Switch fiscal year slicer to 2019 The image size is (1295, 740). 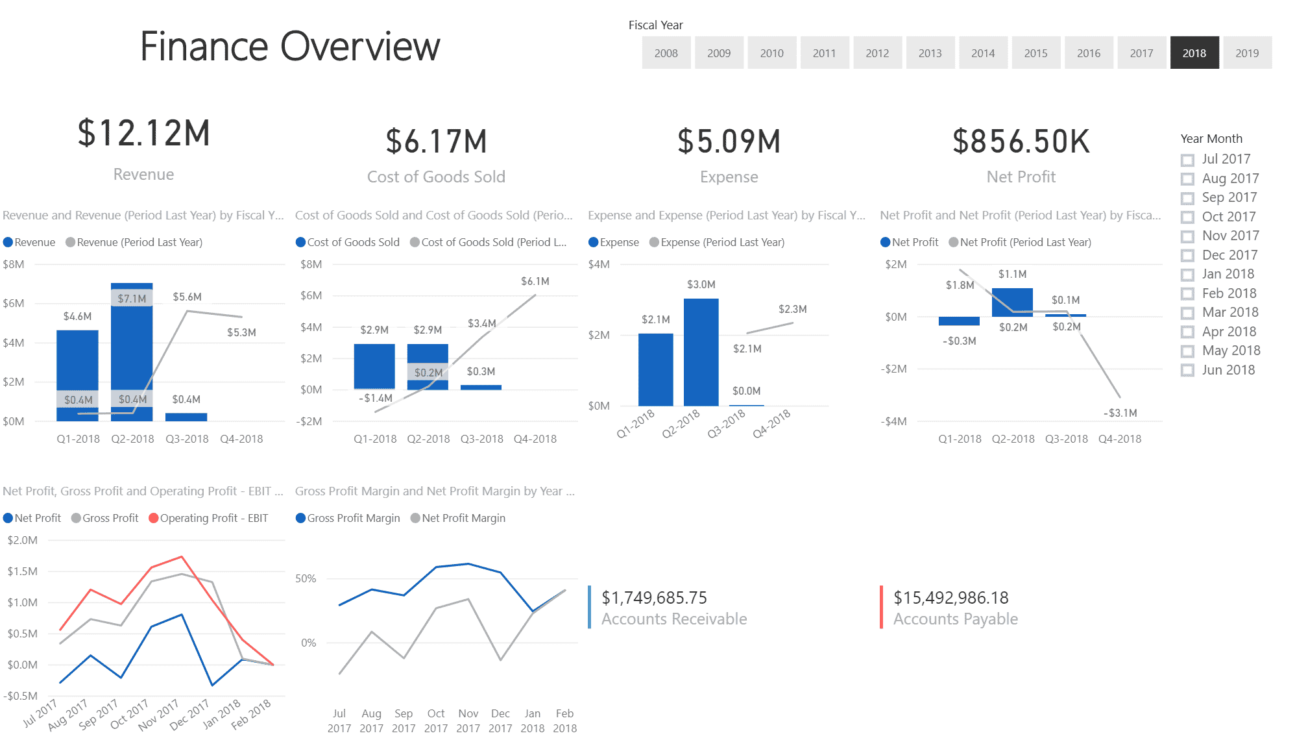click(x=1247, y=53)
